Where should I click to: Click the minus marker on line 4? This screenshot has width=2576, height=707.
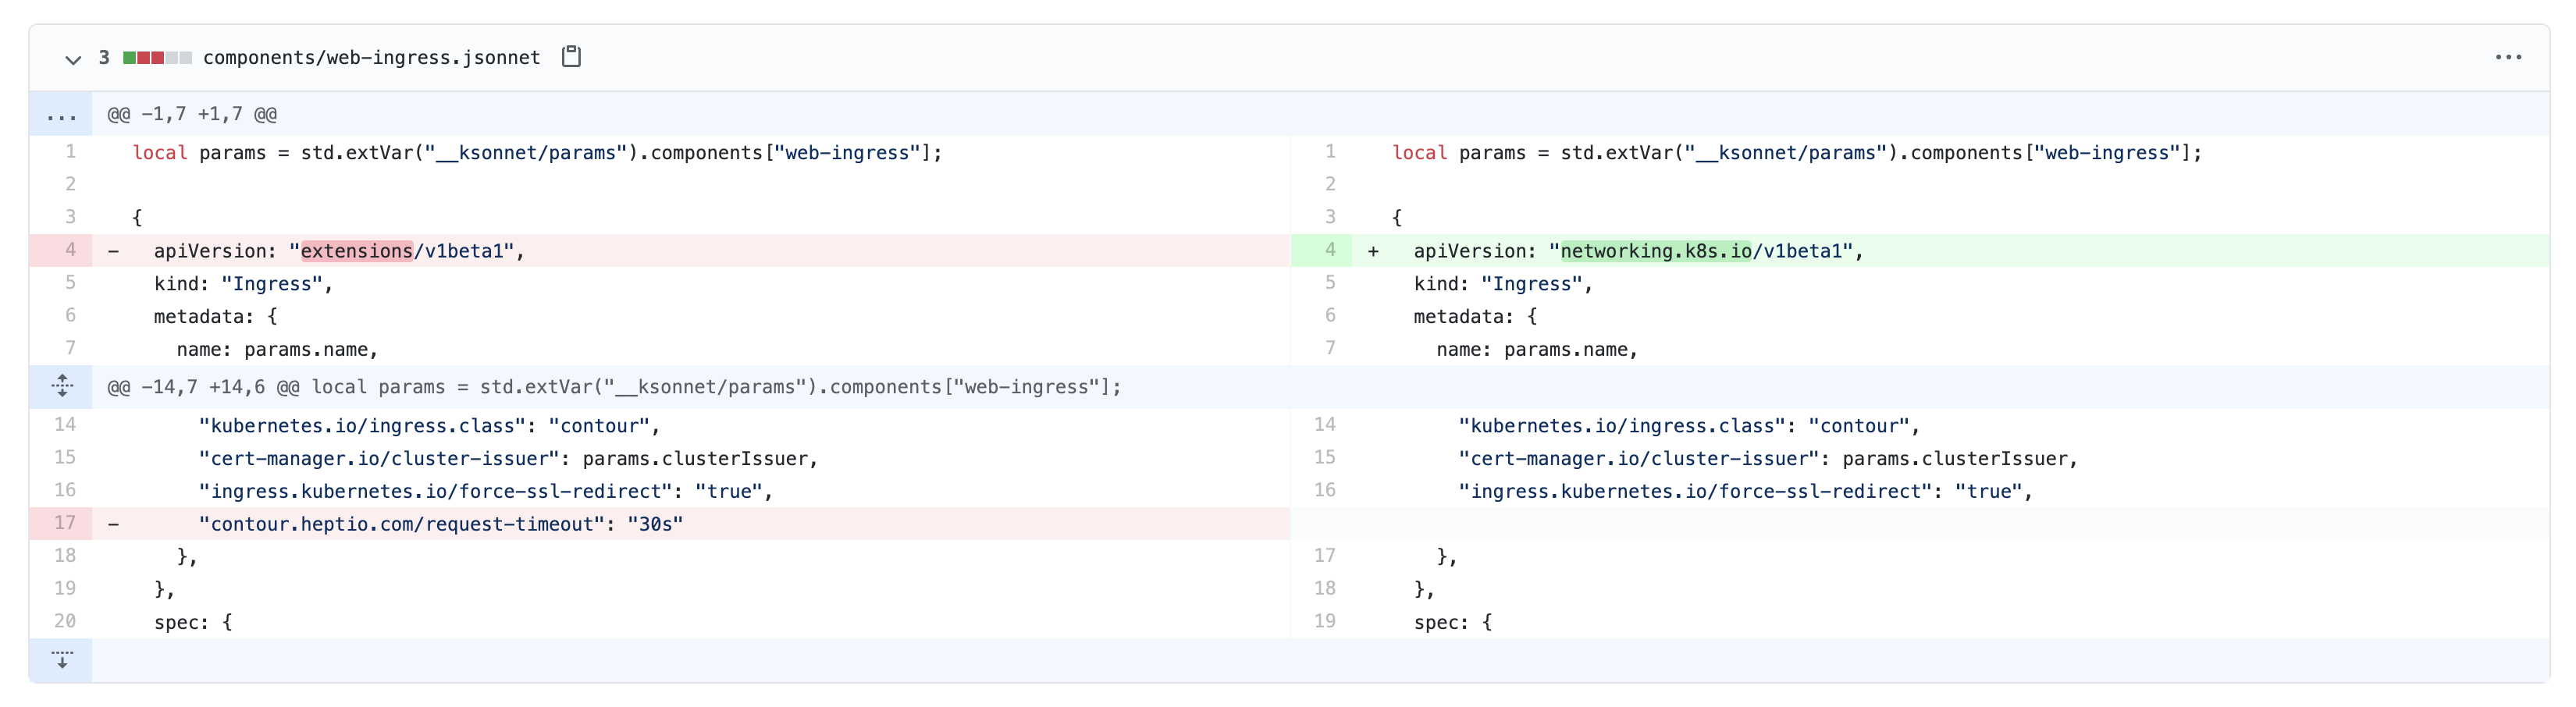[x=114, y=251]
